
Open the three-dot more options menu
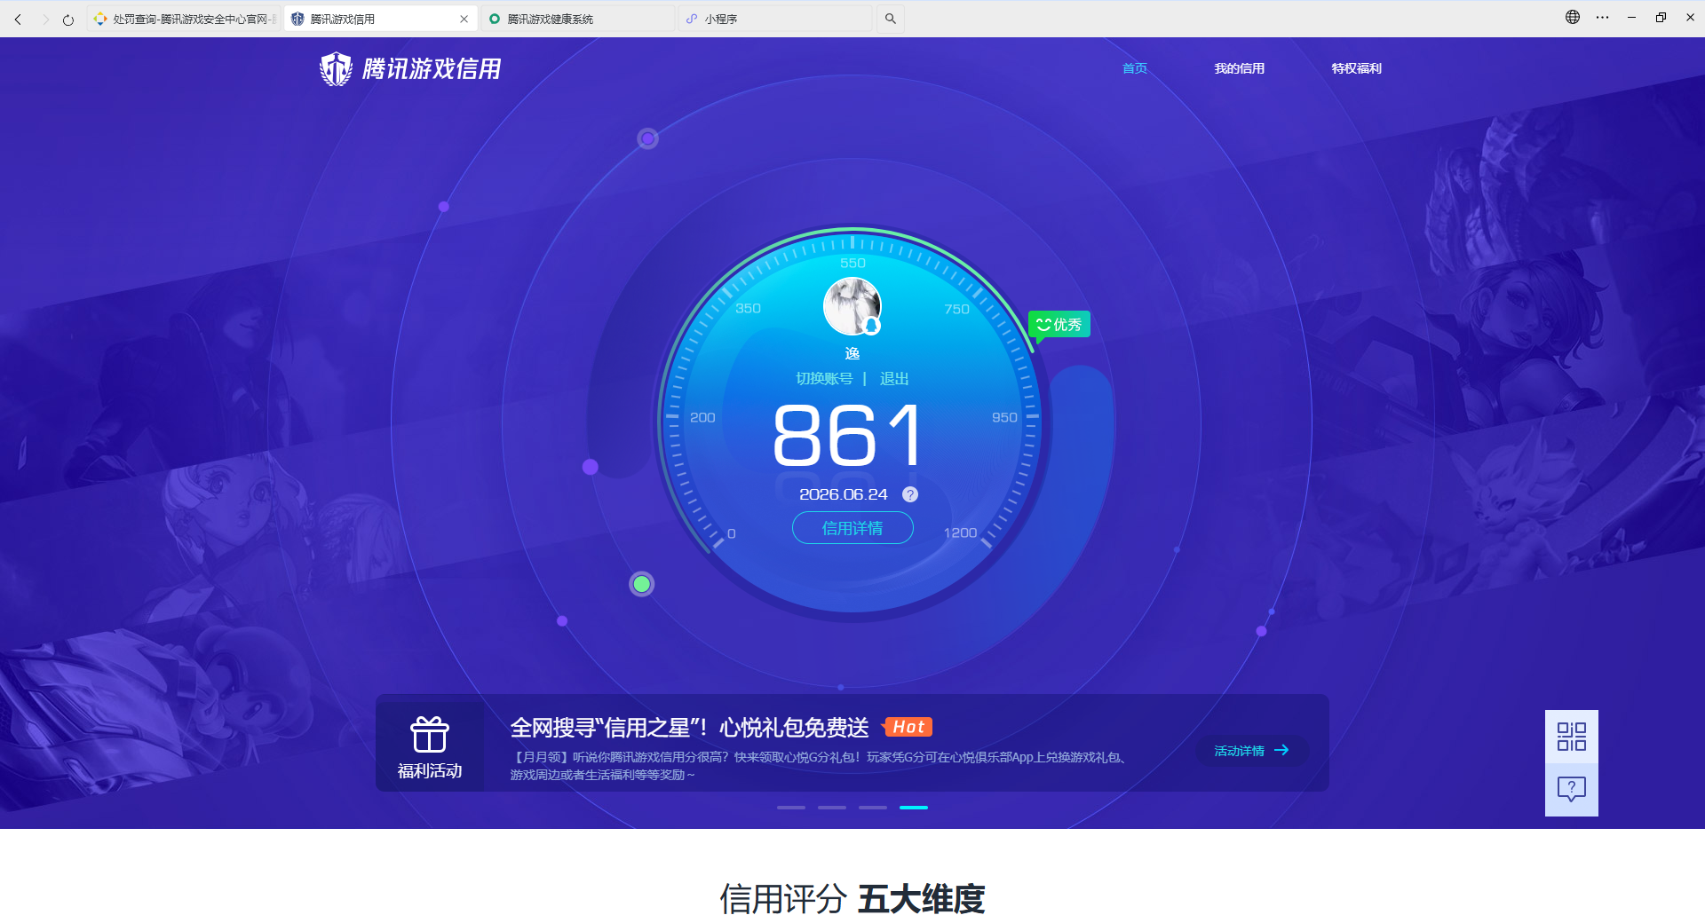(1602, 17)
